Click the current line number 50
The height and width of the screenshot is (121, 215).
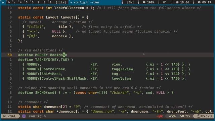coord(10,55)
